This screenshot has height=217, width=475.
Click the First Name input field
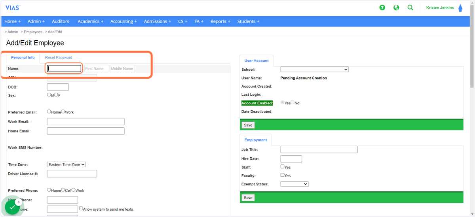click(97, 68)
